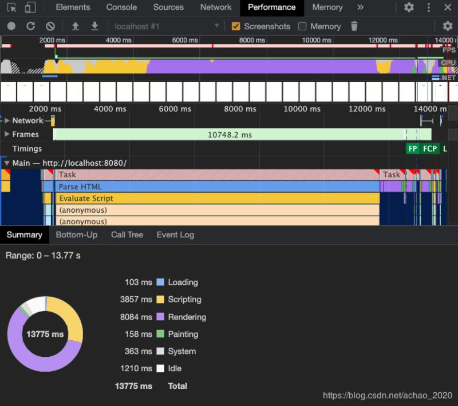Click the clear recording icon

click(x=50, y=26)
